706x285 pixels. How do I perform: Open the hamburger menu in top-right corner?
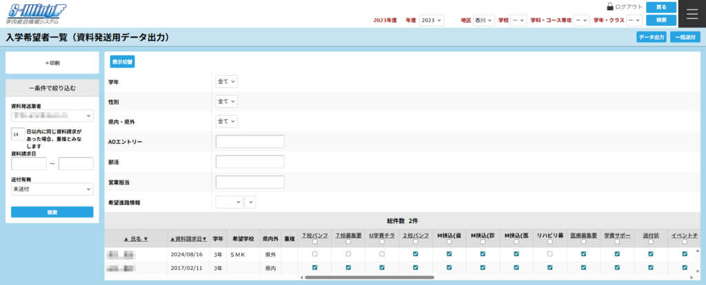pyautogui.click(x=692, y=14)
